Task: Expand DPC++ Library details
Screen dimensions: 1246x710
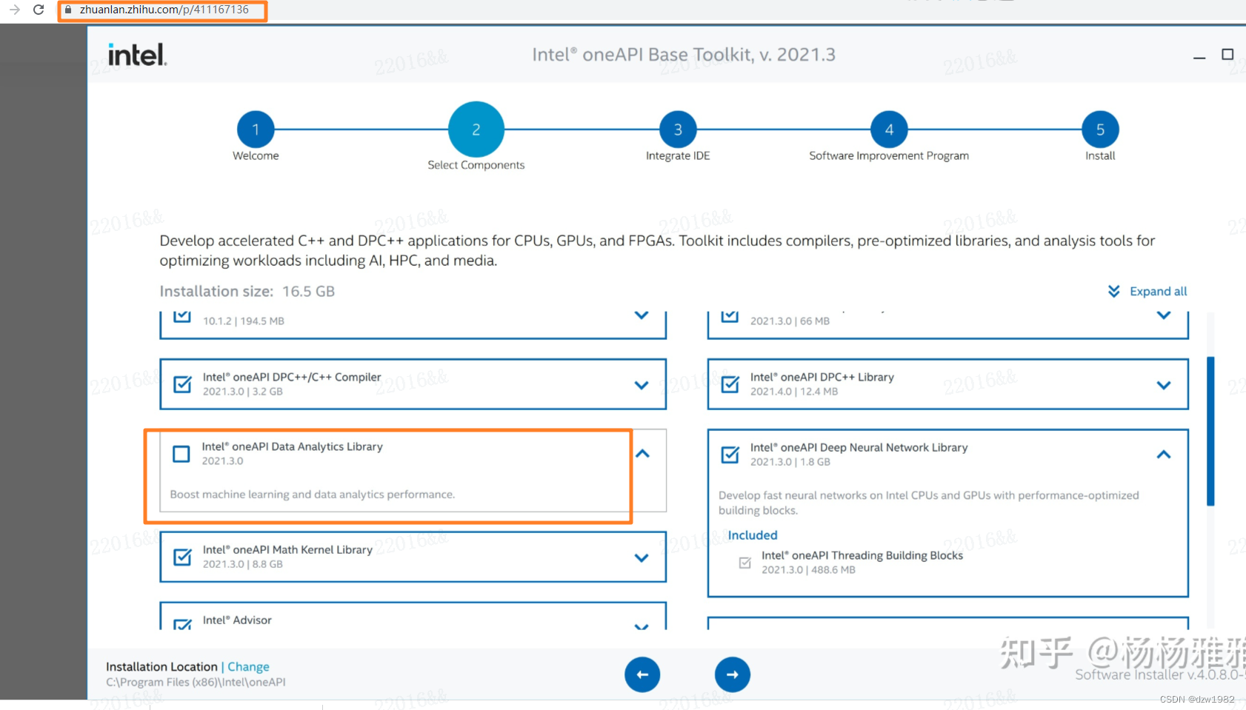Action: click(x=1164, y=385)
